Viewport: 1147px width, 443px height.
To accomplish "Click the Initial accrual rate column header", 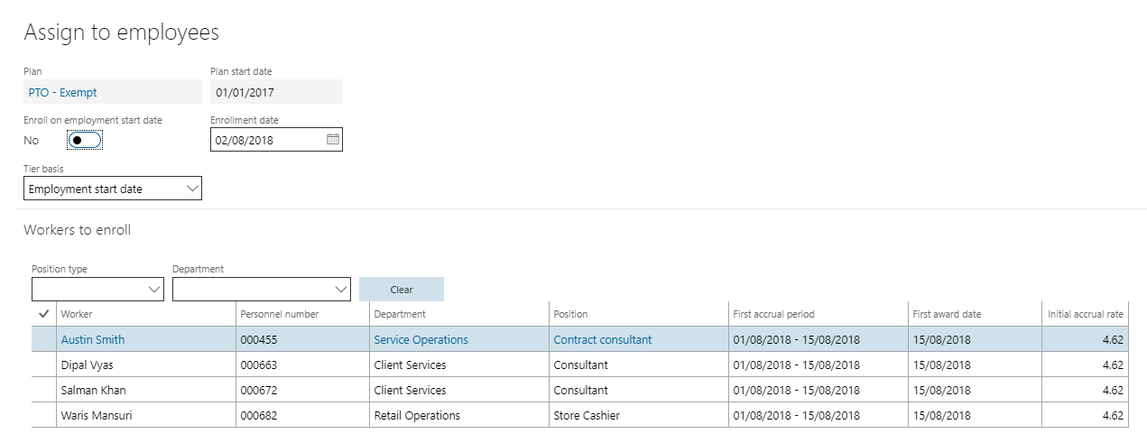I will point(1086,314).
